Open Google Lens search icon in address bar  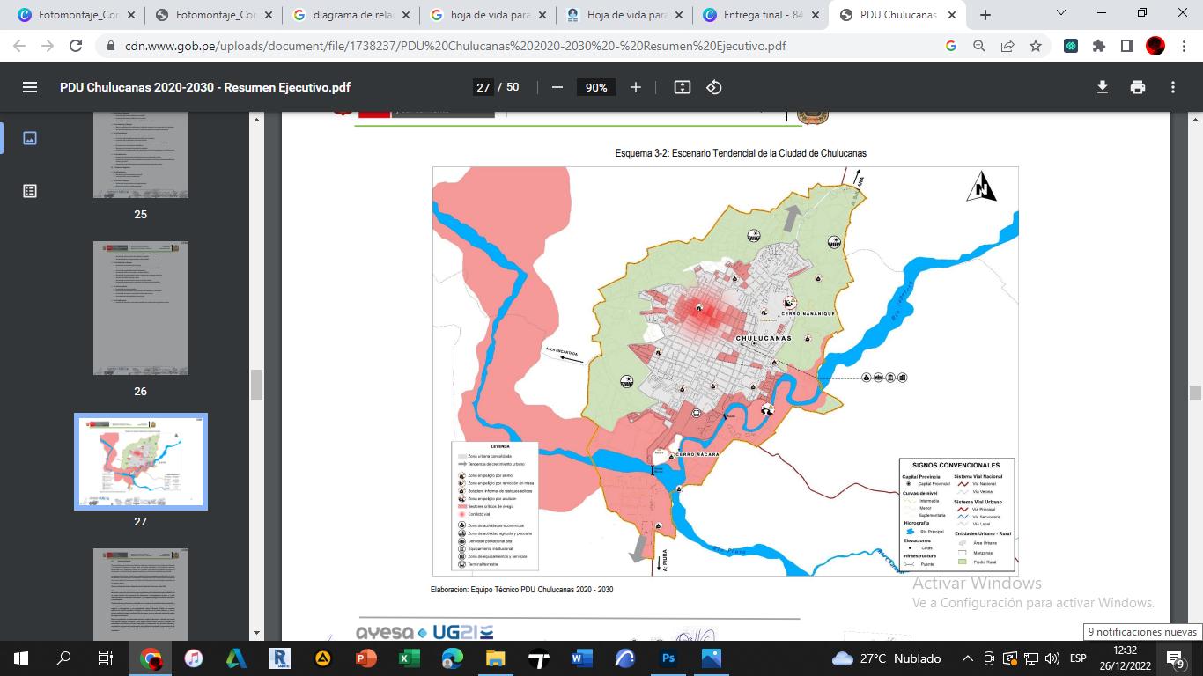(951, 46)
